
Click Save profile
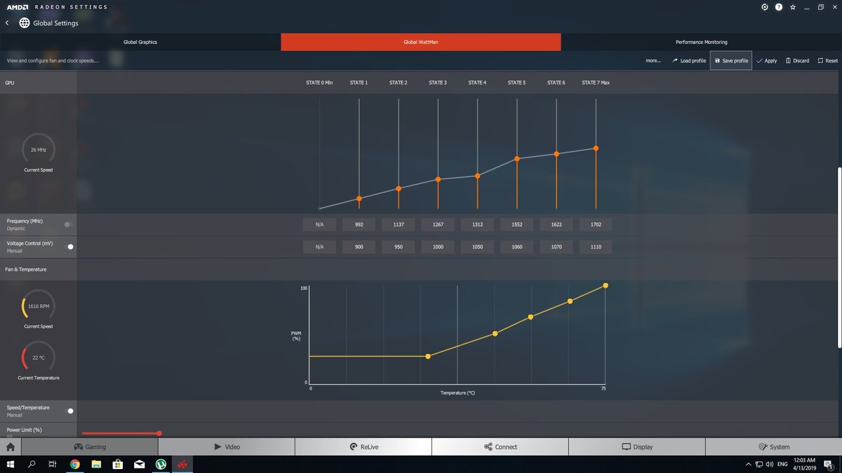point(731,60)
